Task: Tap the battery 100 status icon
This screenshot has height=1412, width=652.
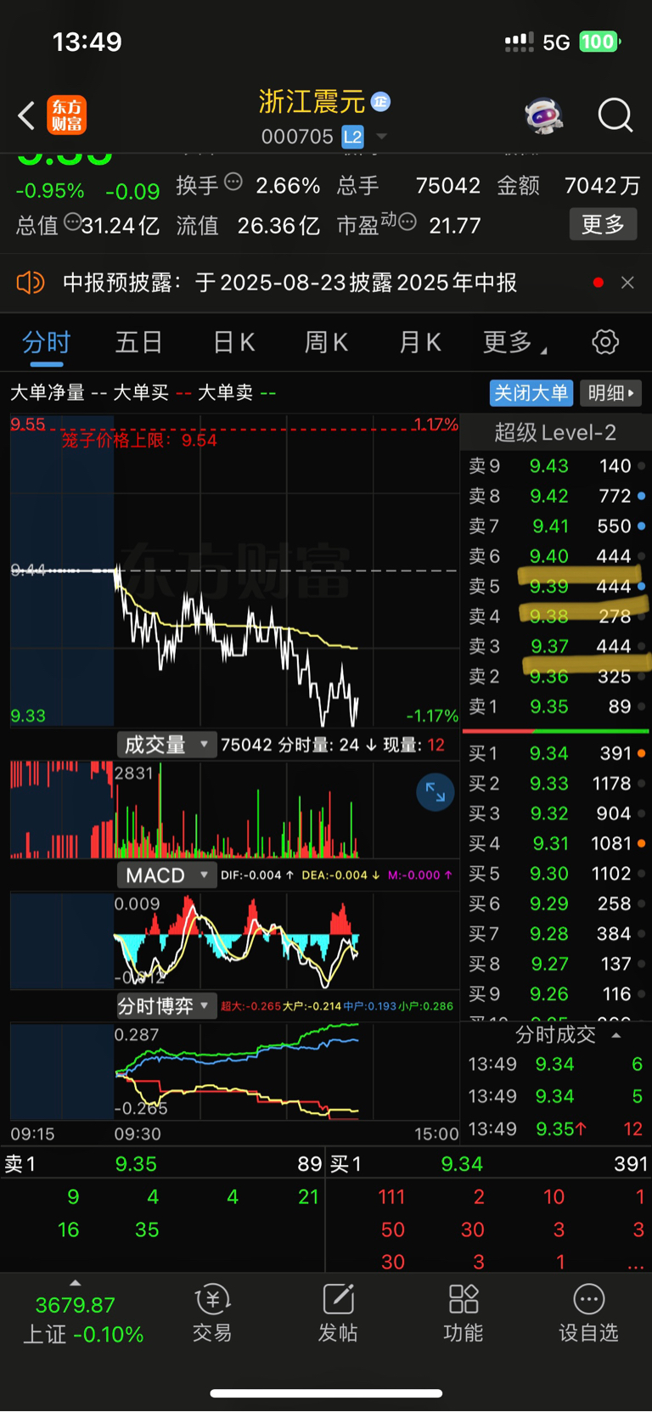Action: pyautogui.click(x=599, y=42)
